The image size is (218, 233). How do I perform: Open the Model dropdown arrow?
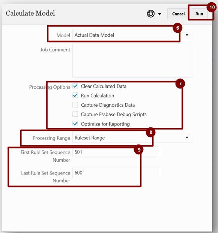[187, 35]
